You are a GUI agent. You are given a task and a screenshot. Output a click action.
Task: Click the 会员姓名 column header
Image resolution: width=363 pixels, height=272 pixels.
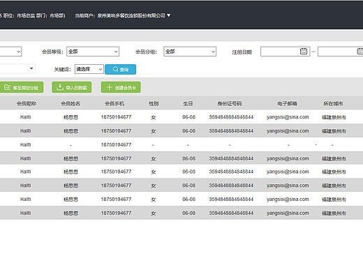(x=71, y=103)
